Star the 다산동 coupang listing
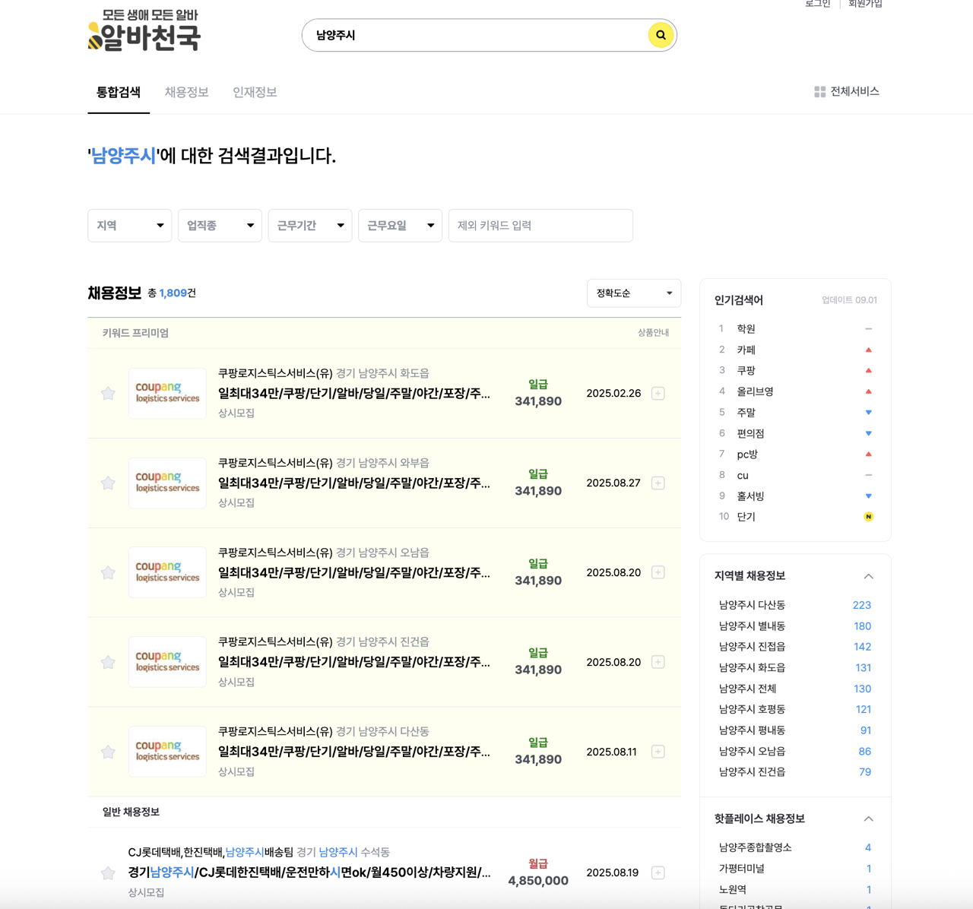Screen dimensions: 973x909 pyautogui.click(x=108, y=752)
